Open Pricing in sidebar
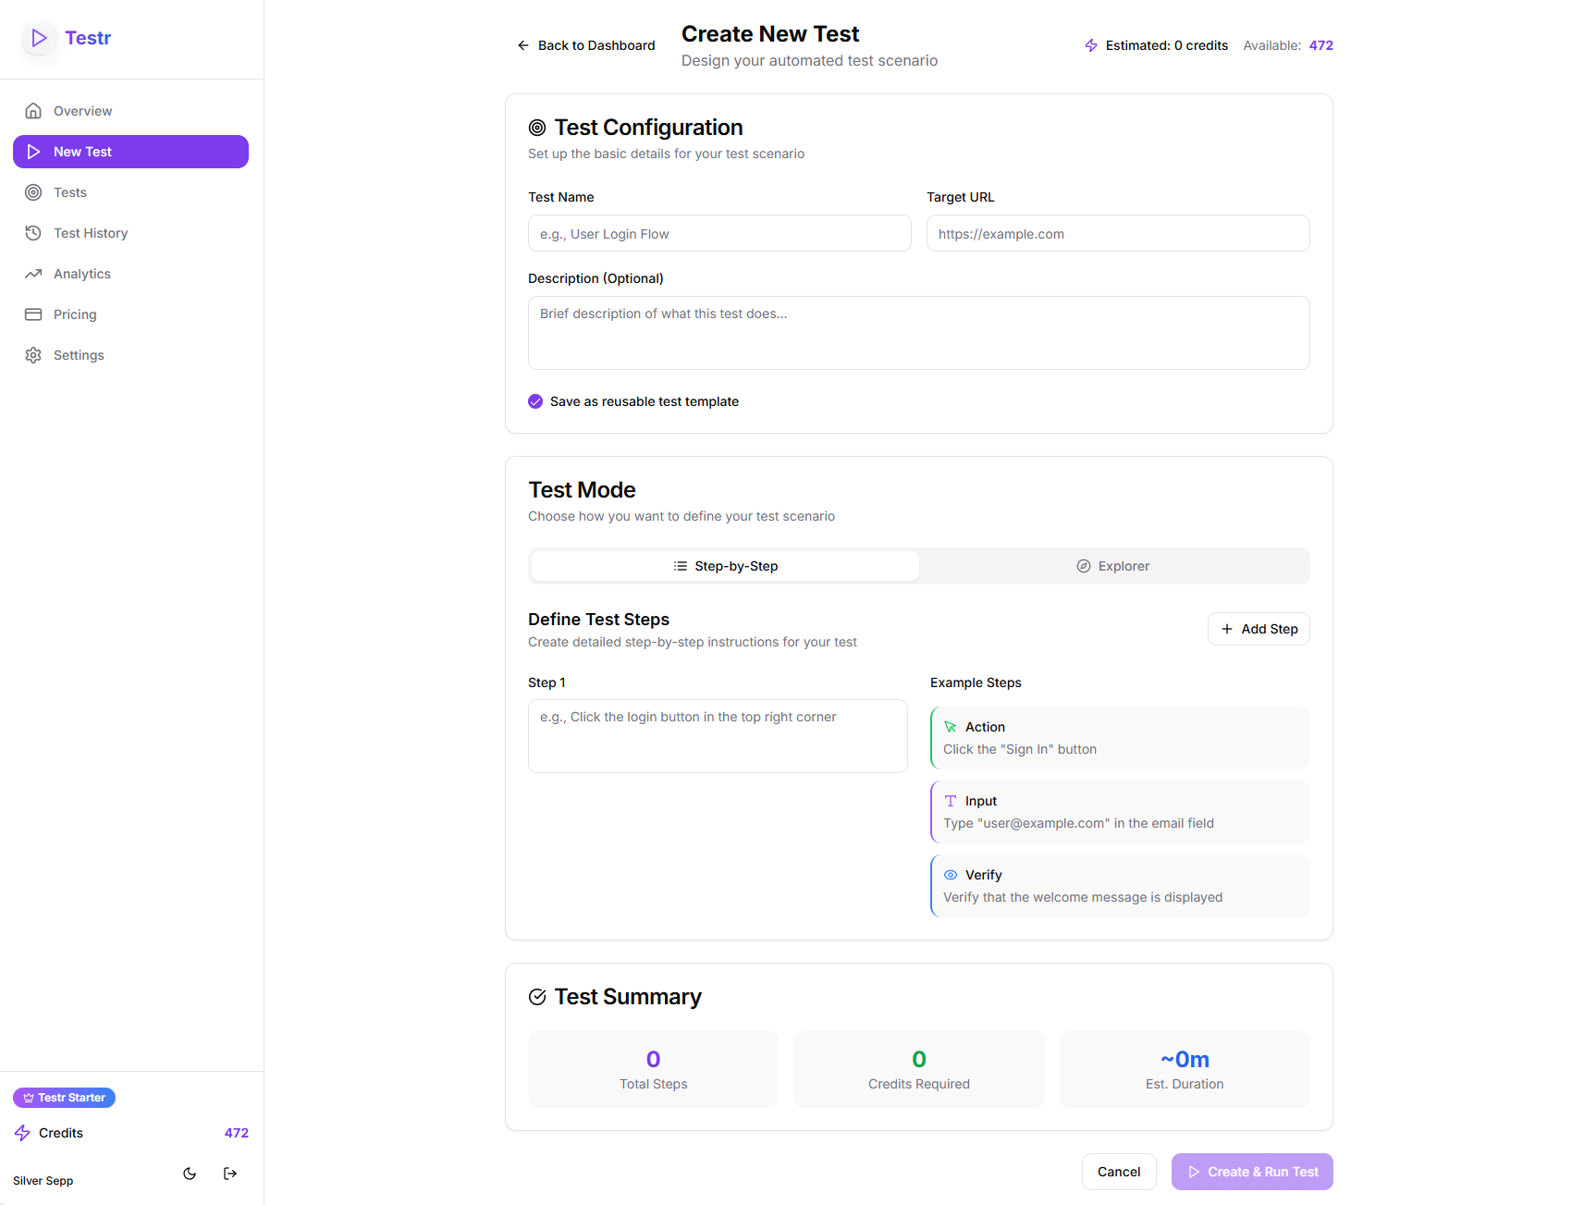Image resolution: width=1572 pixels, height=1205 pixels. click(x=130, y=314)
